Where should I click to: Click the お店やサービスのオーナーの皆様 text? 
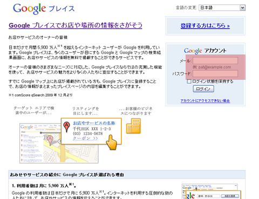click(38, 37)
